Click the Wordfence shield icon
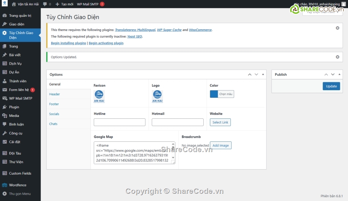This screenshot has height=201, width=348. (4, 185)
